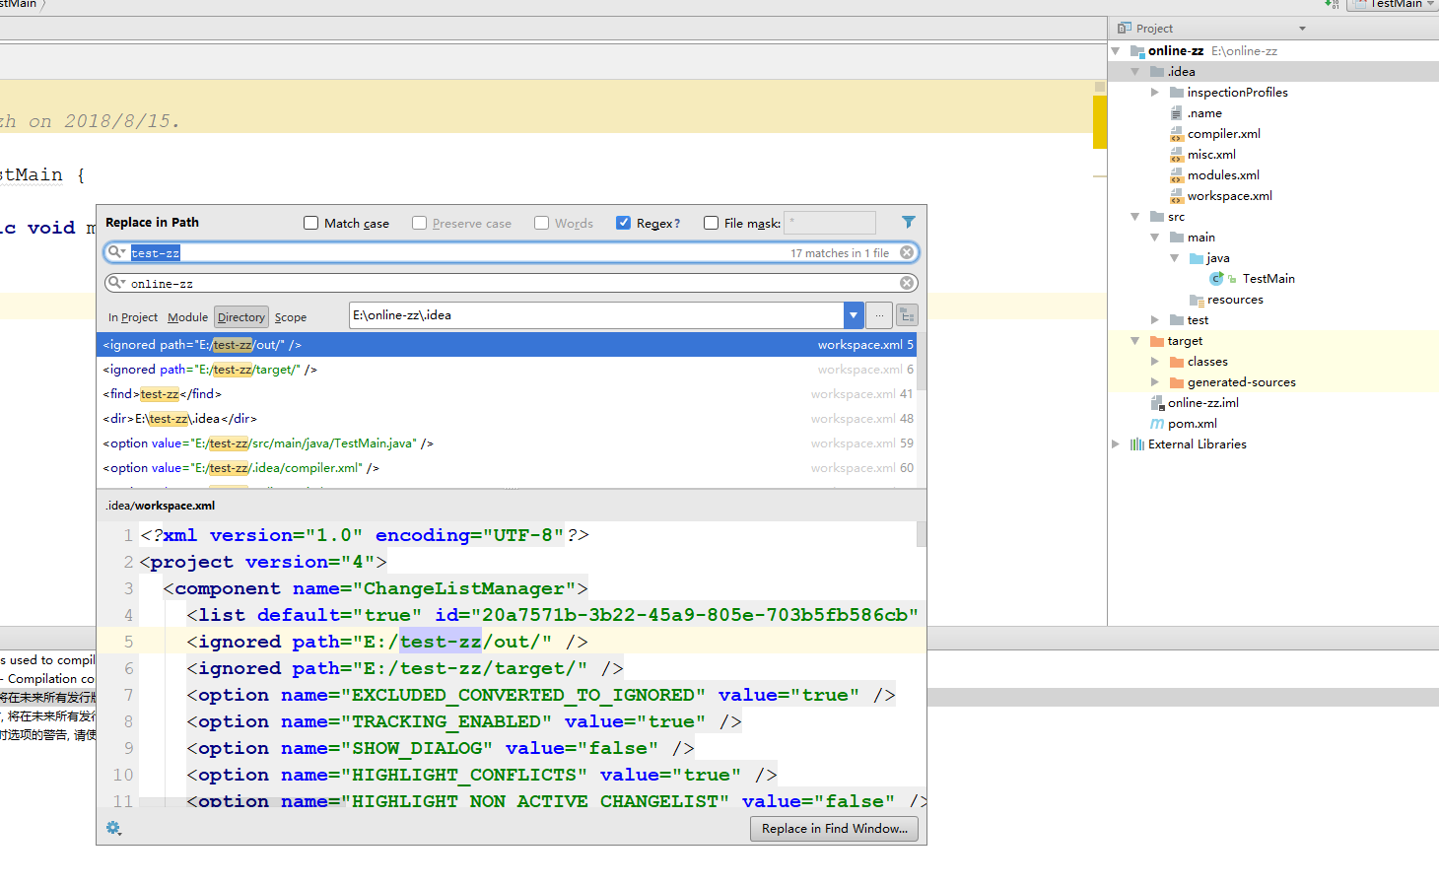Uncheck the Regex checkbox
This screenshot has width=1439, height=886.
(624, 223)
